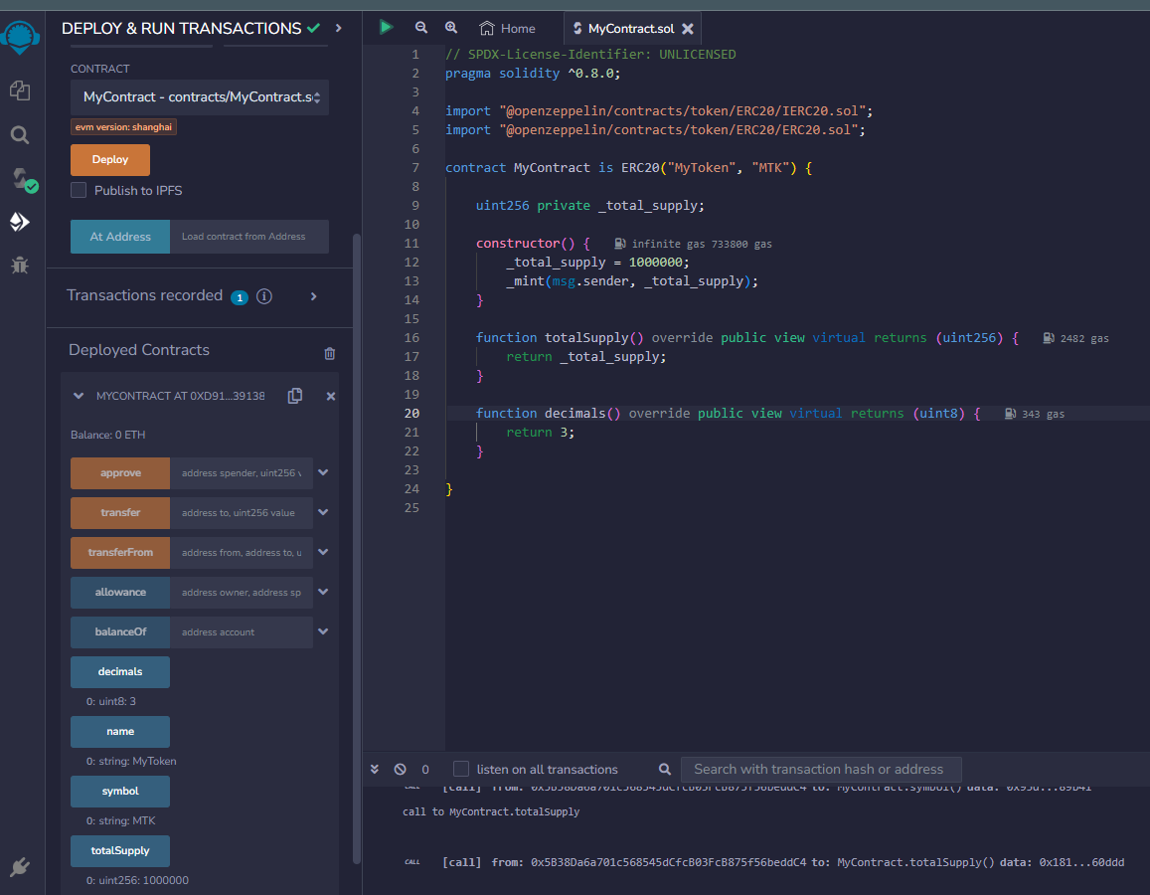Open the File explorer sidebar icon

(20, 90)
